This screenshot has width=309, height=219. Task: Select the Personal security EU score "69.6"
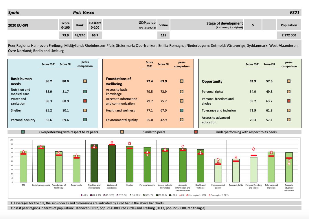coord(66,120)
